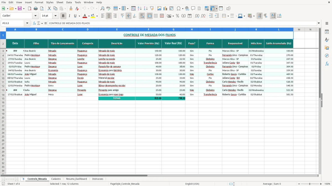Copy selection using the Copy icon
The image size is (332, 186).
pos(55,9)
